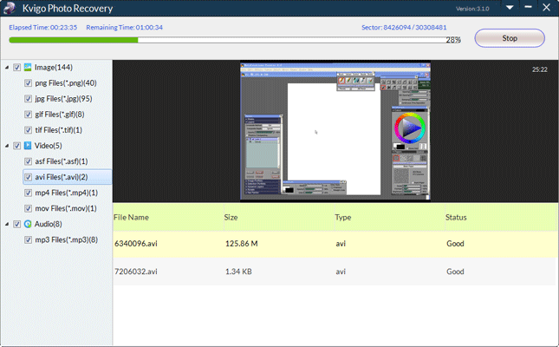Click the Sector counter text
559x347 pixels.
404,28
